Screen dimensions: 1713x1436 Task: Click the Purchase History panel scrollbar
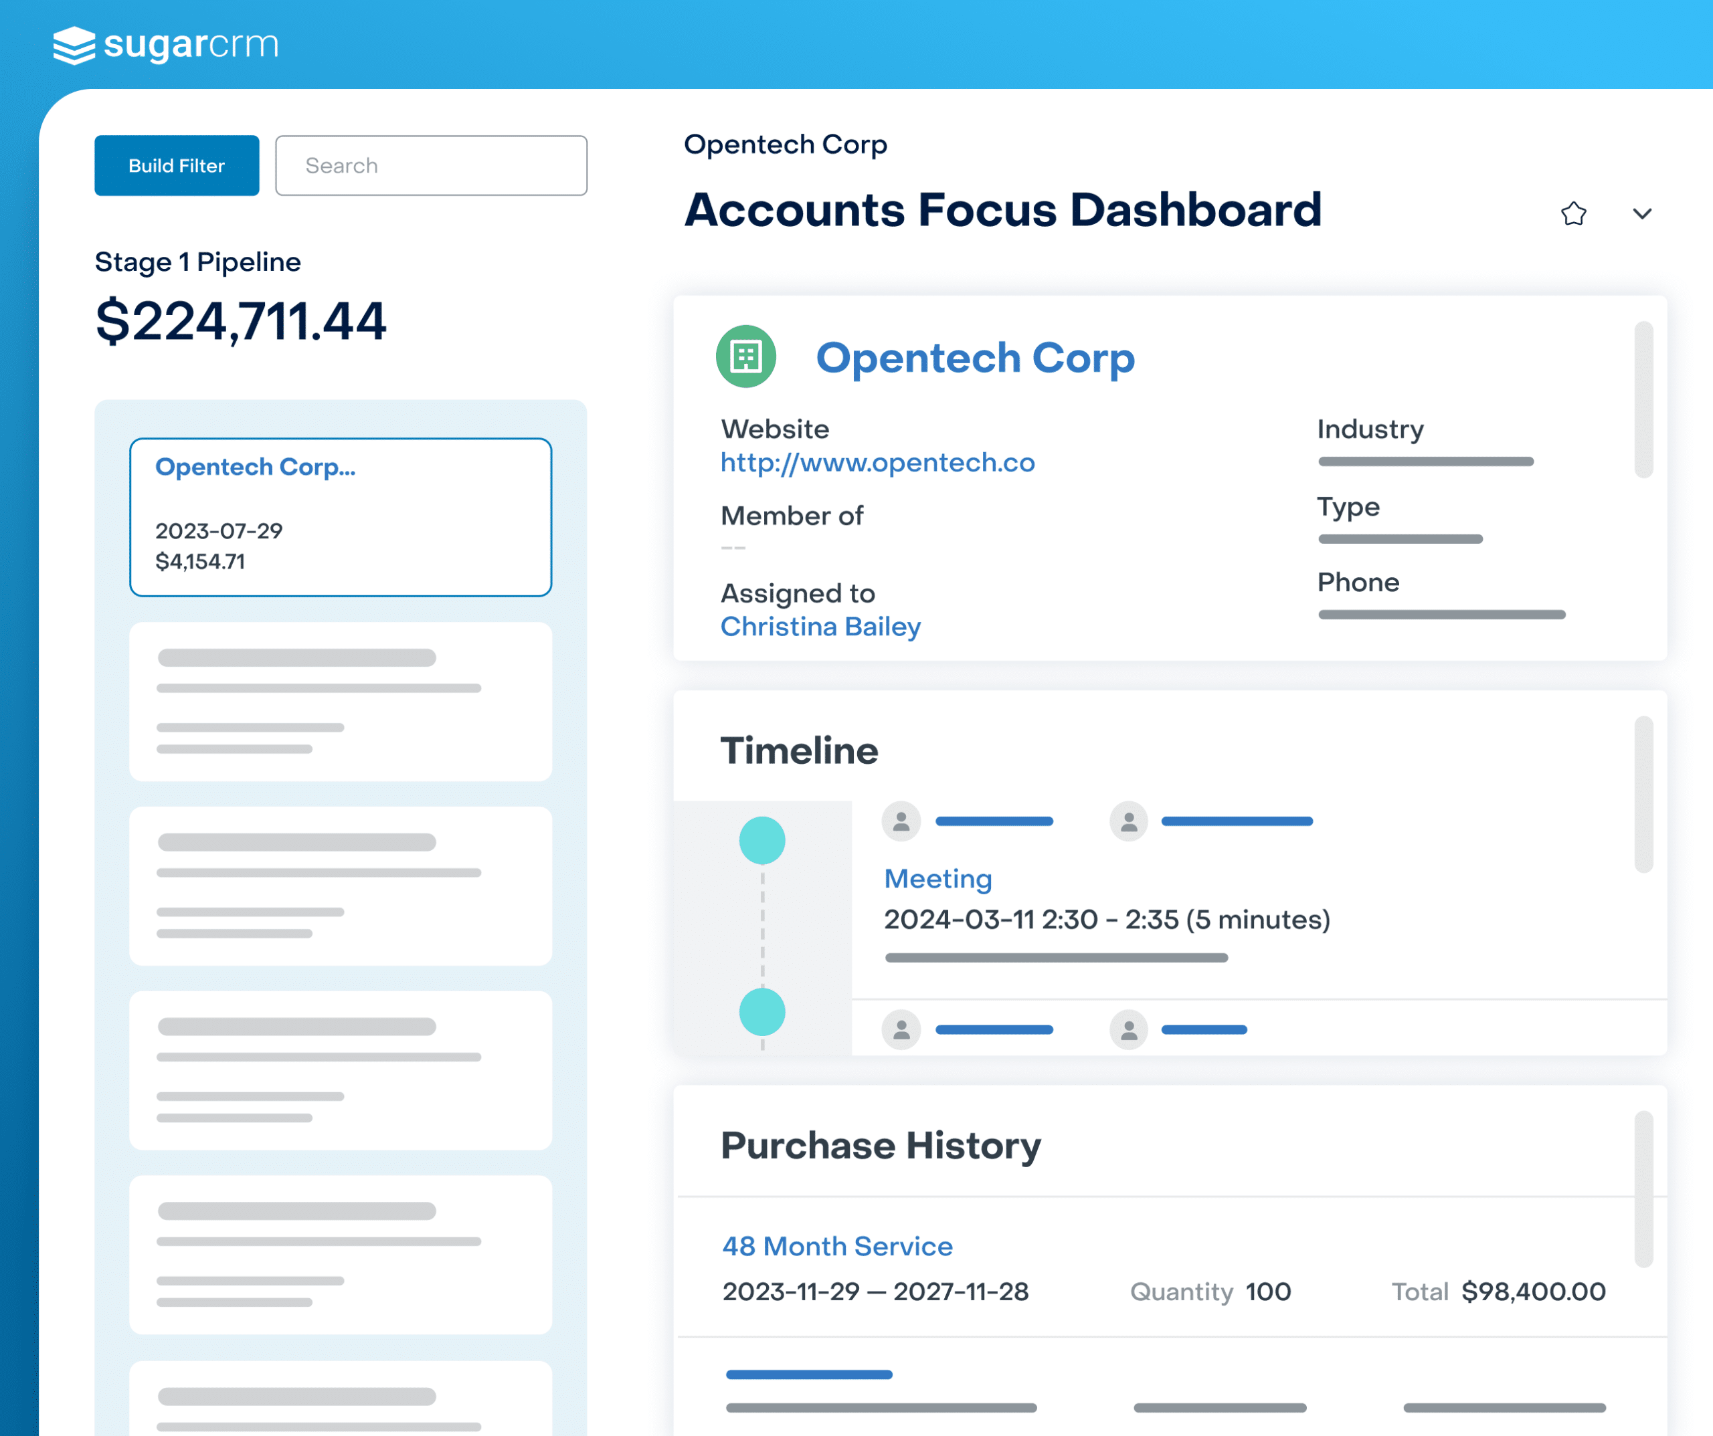point(1643,1189)
